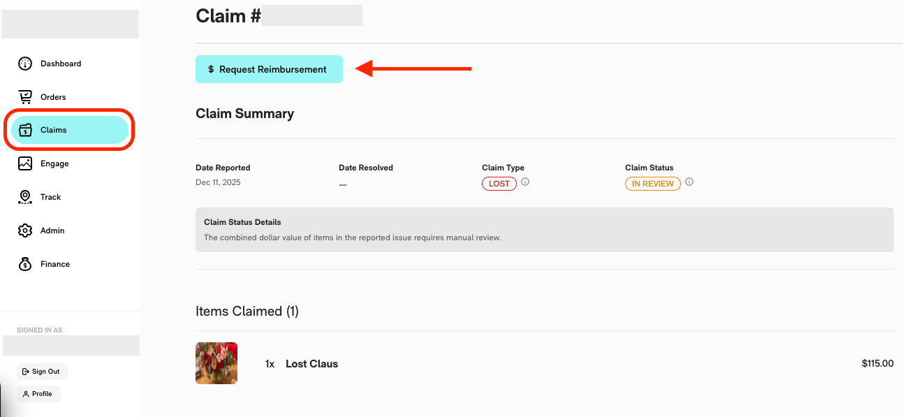Click the Admin gear icon
Viewport: 903px width, 417px height.
(25, 231)
